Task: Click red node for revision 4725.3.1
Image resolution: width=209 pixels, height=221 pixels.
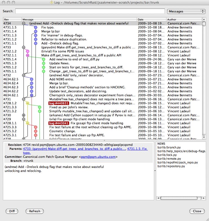Action: pos(36,135)
